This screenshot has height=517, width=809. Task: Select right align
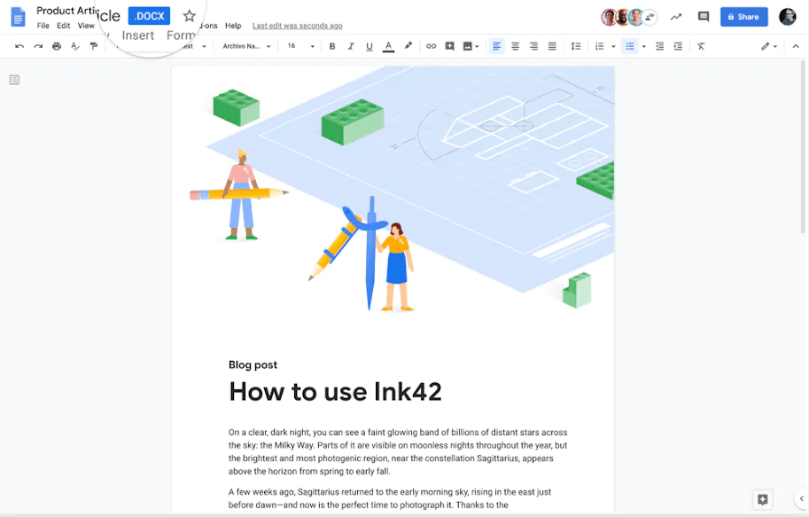pyautogui.click(x=534, y=46)
